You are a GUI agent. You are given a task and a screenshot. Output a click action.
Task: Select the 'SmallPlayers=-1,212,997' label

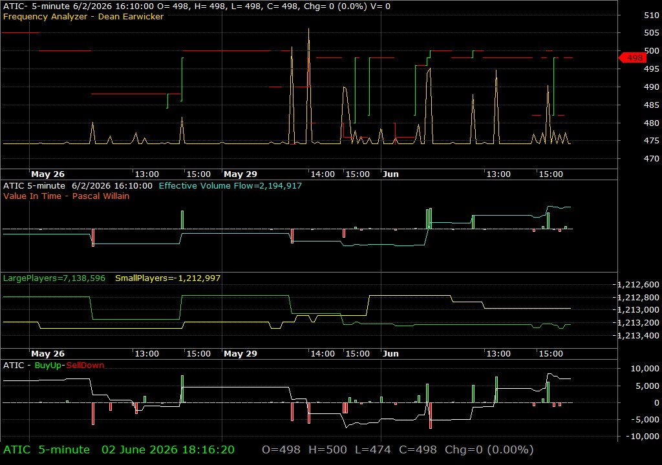coord(167,278)
